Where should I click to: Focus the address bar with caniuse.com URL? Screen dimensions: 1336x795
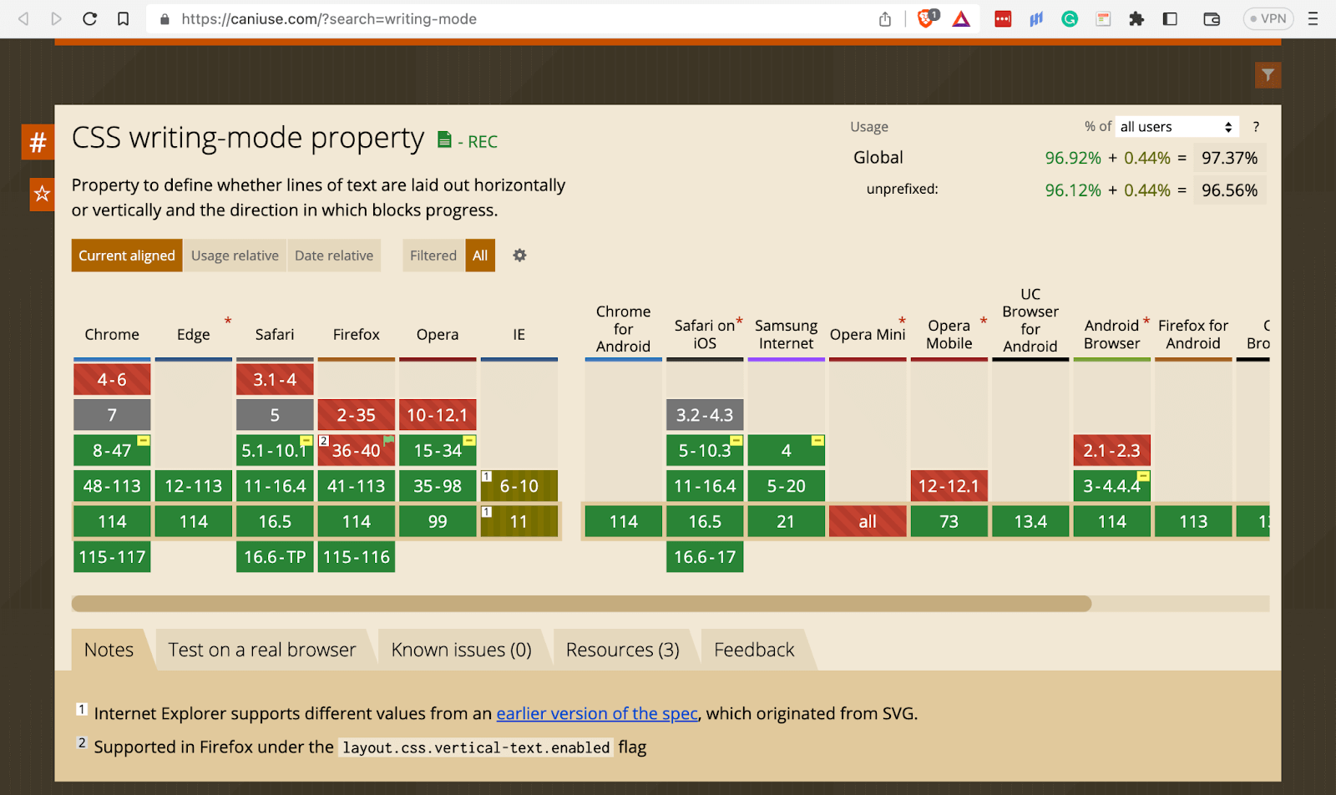coord(329,18)
